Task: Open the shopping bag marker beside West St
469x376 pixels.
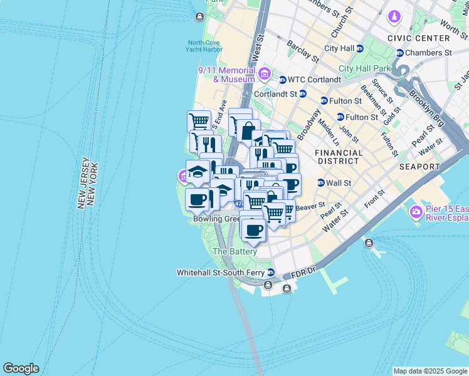Action: click(249, 131)
